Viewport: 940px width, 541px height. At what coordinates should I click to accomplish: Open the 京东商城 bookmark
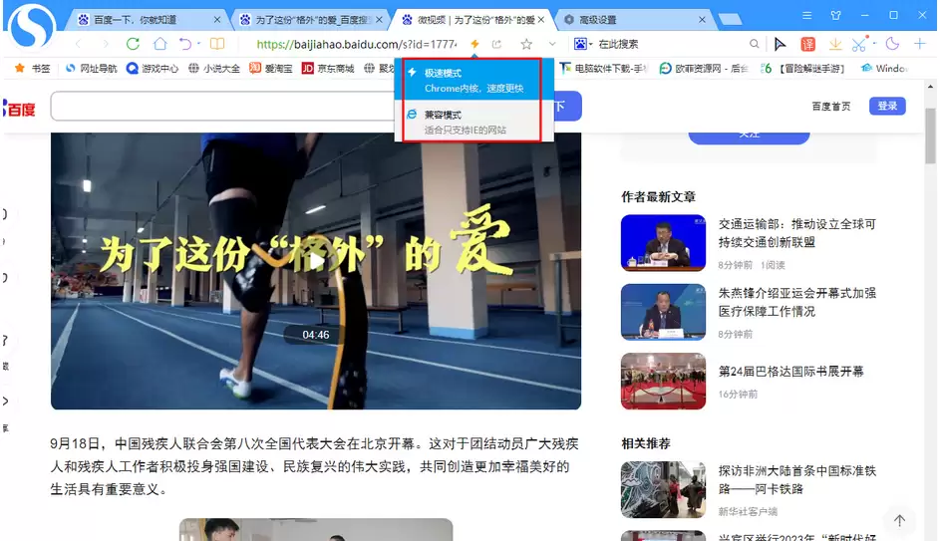[x=328, y=69]
